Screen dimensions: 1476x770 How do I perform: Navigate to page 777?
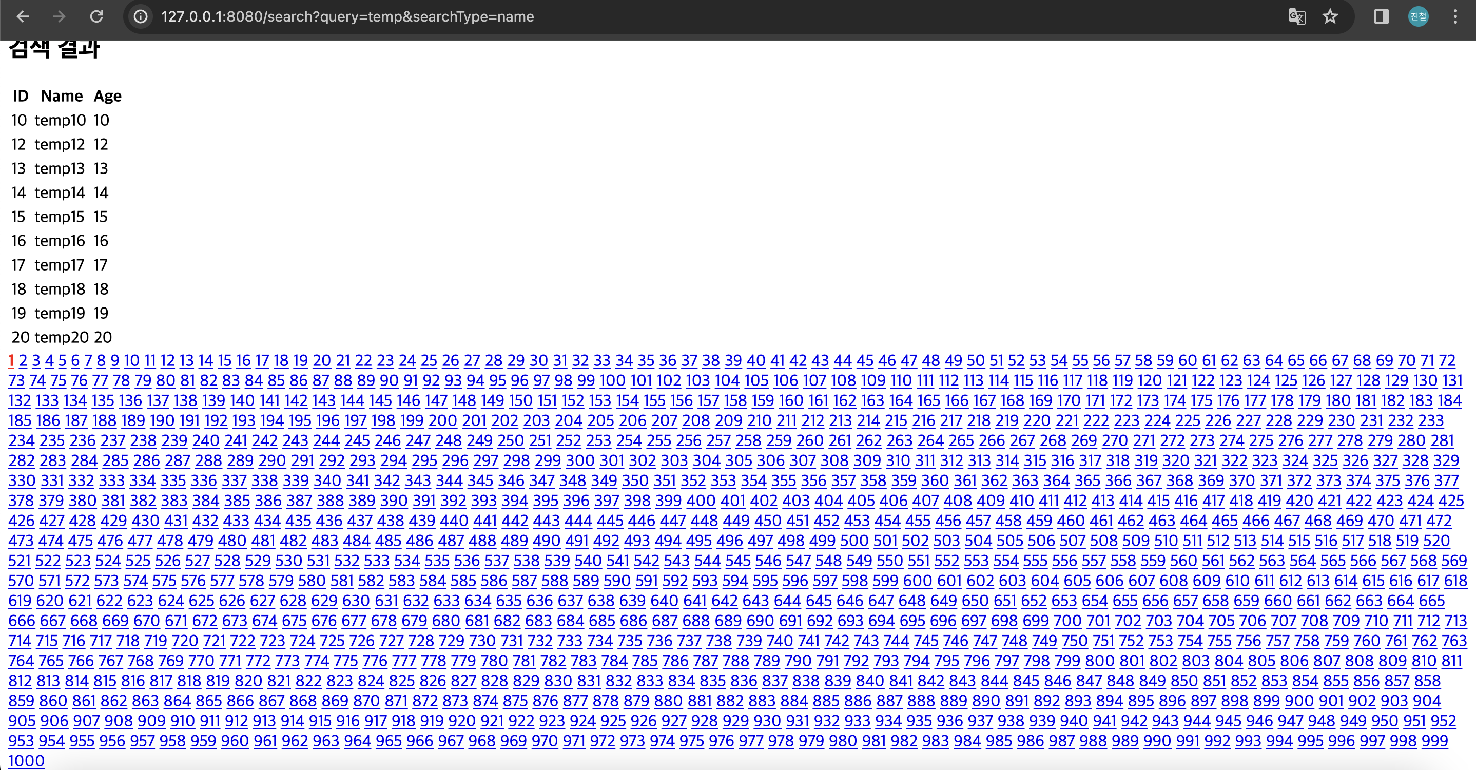pos(403,662)
